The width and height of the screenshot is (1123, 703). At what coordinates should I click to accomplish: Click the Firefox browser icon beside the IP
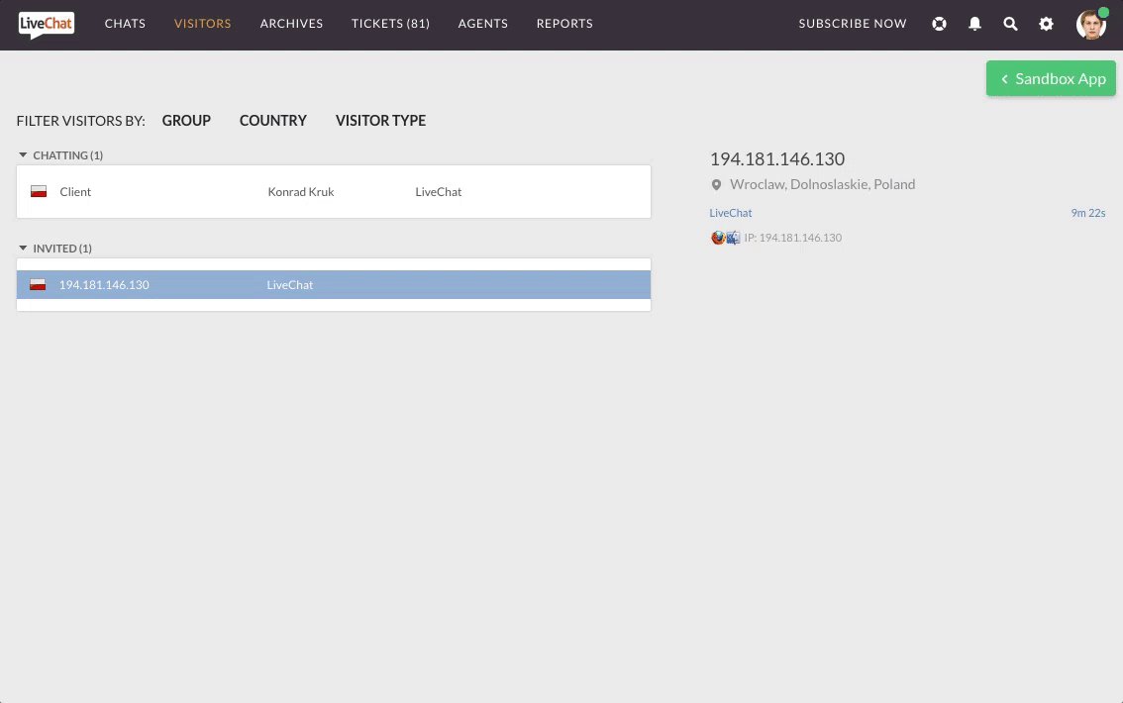click(x=717, y=238)
